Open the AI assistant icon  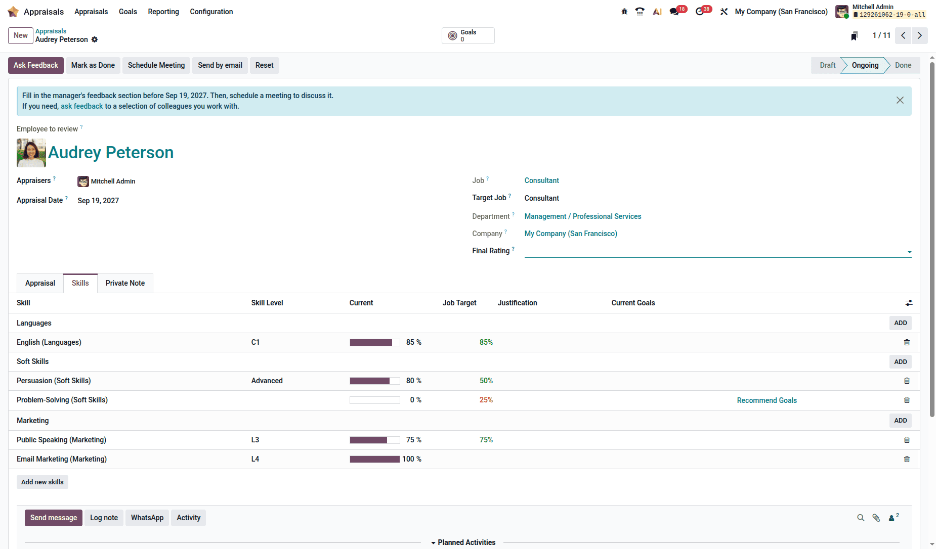point(657,12)
